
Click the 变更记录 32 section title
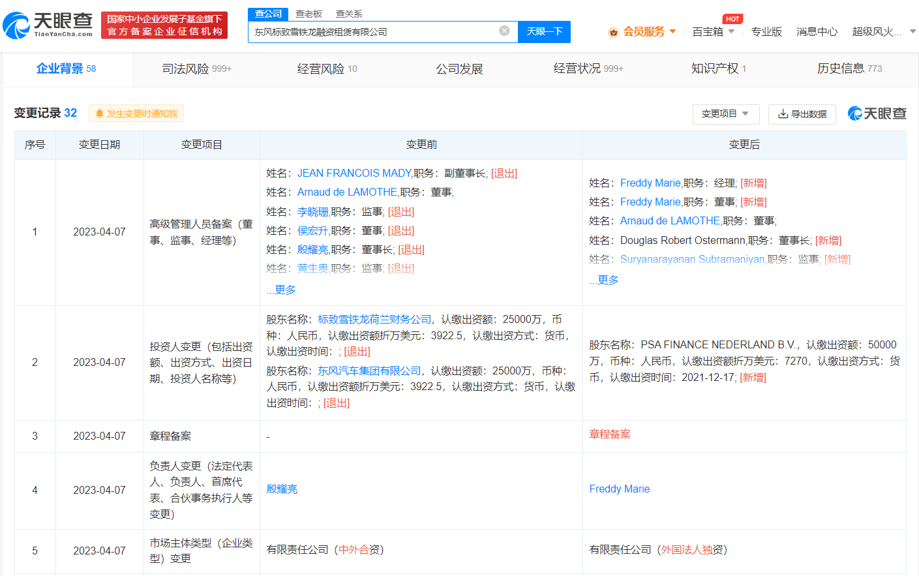coord(46,113)
